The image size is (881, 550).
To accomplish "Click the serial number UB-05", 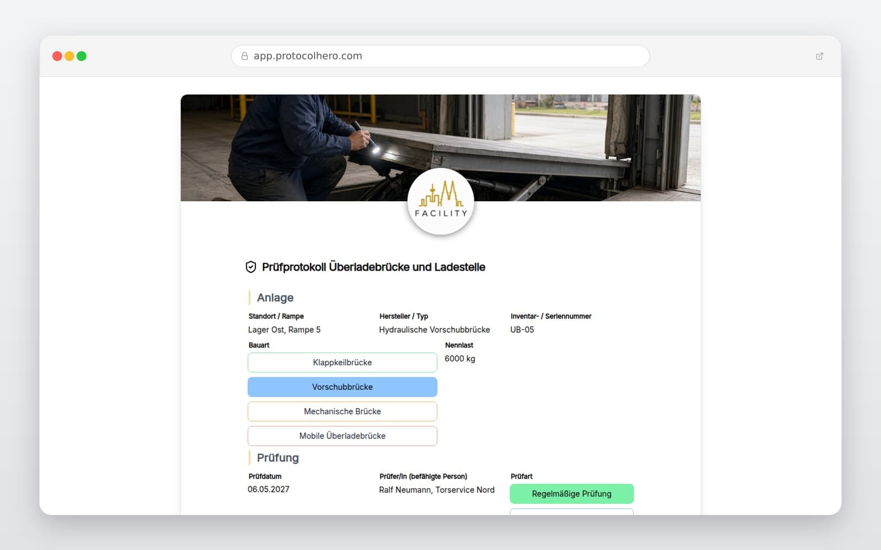I will point(522,329).
